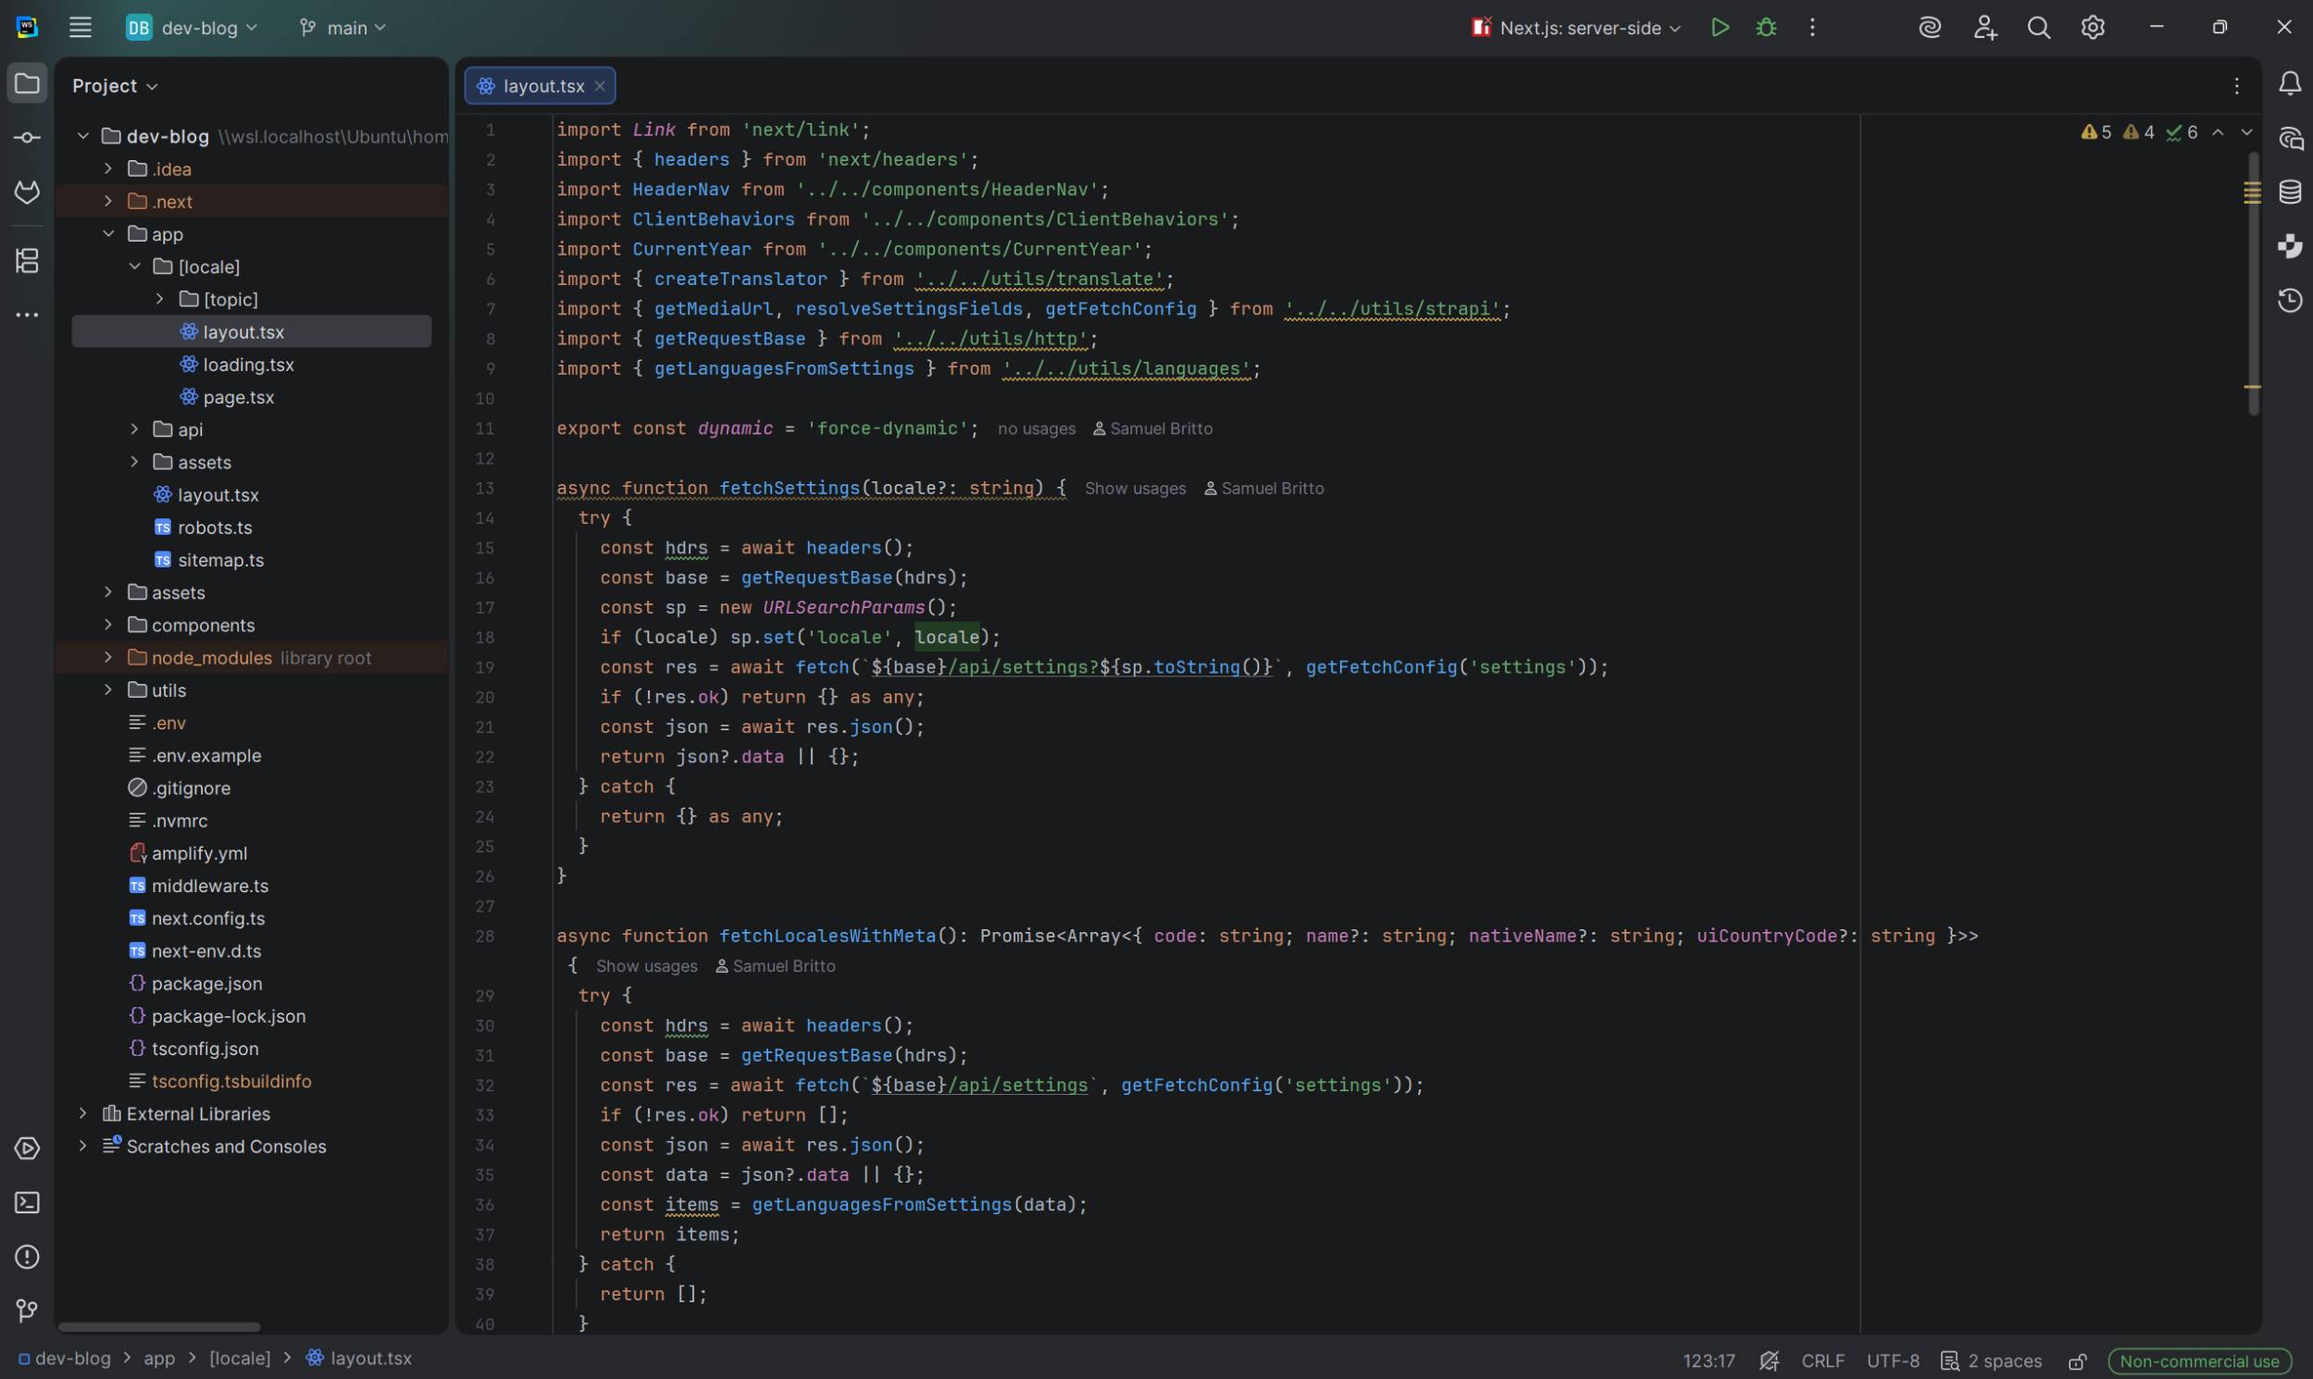Expand the utils folder
2313x1379 pixels.
[107, 690]
